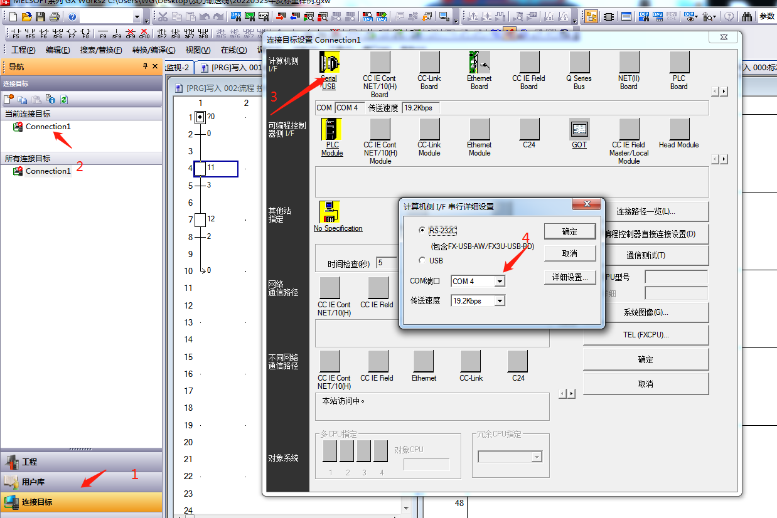Toggle the Navigation window toolbar icon
This screenshot has width=777, height=518.
click(591, 17)
